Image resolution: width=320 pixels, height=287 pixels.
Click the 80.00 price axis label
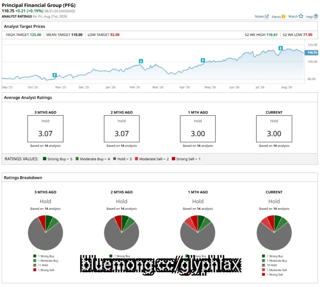point(311,79)
